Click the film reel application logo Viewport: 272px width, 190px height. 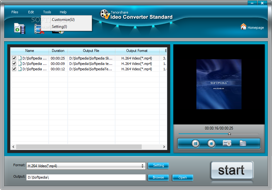pos(105,14)
